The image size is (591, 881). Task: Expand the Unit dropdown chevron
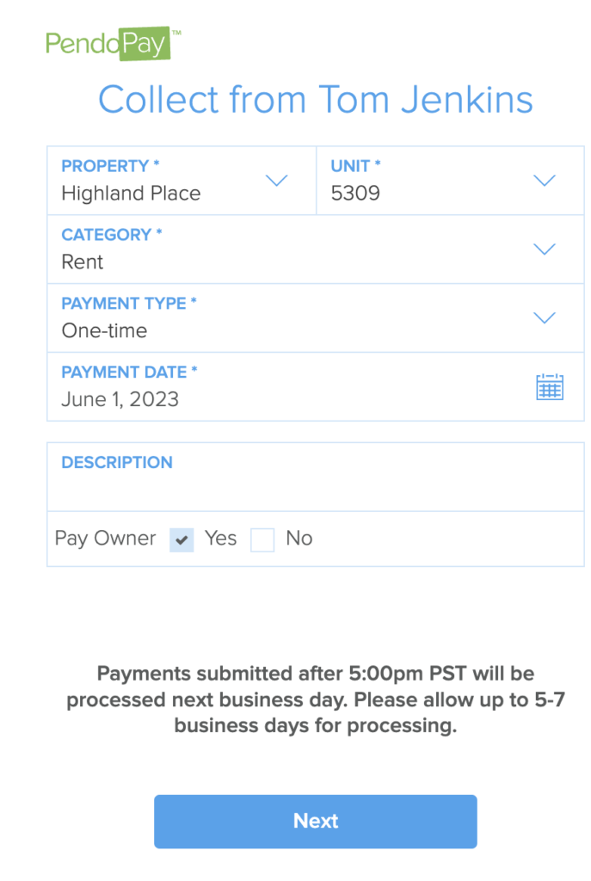pos(545,181)
